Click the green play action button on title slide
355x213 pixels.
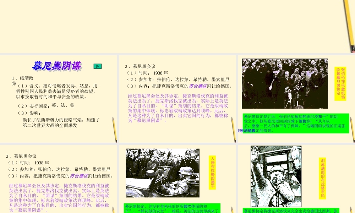(x=98, y=66)
